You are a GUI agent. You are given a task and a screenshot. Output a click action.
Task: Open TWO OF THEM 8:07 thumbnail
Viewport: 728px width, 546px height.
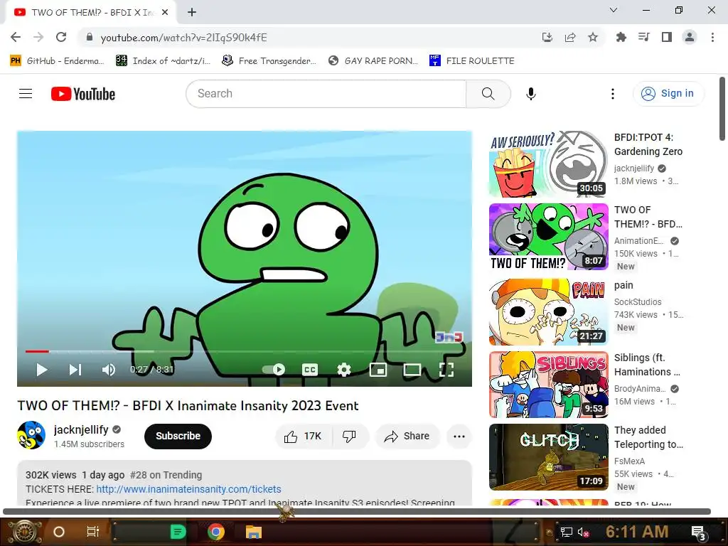point(548,237)
